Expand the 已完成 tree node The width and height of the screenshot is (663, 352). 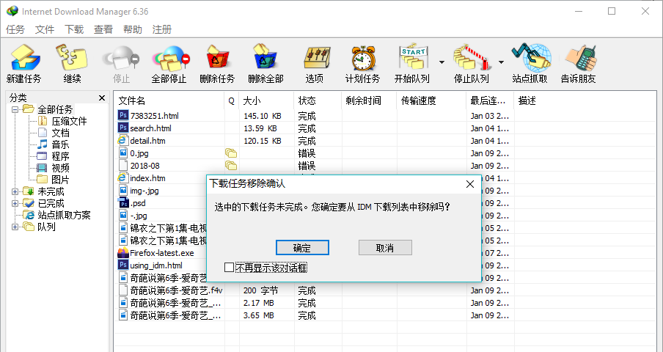tap(15, 203)
